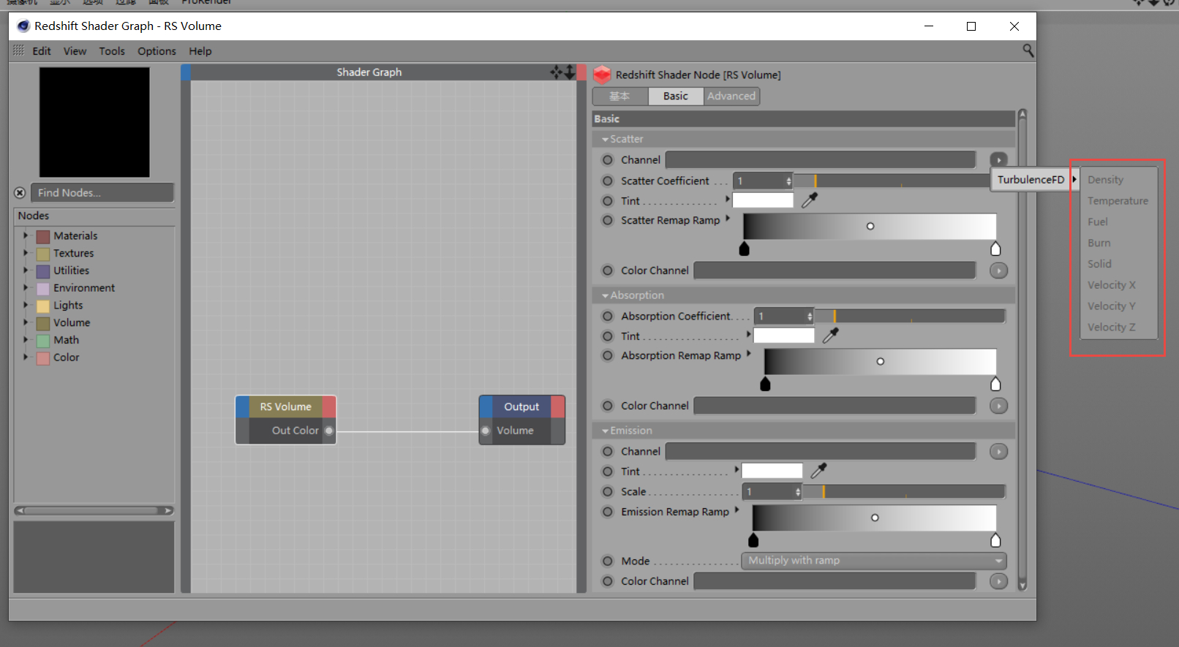Screen dimensions: 1179x647
Task: Pick Scatter Tint color with eyedropper
Action: pos(810,200)
